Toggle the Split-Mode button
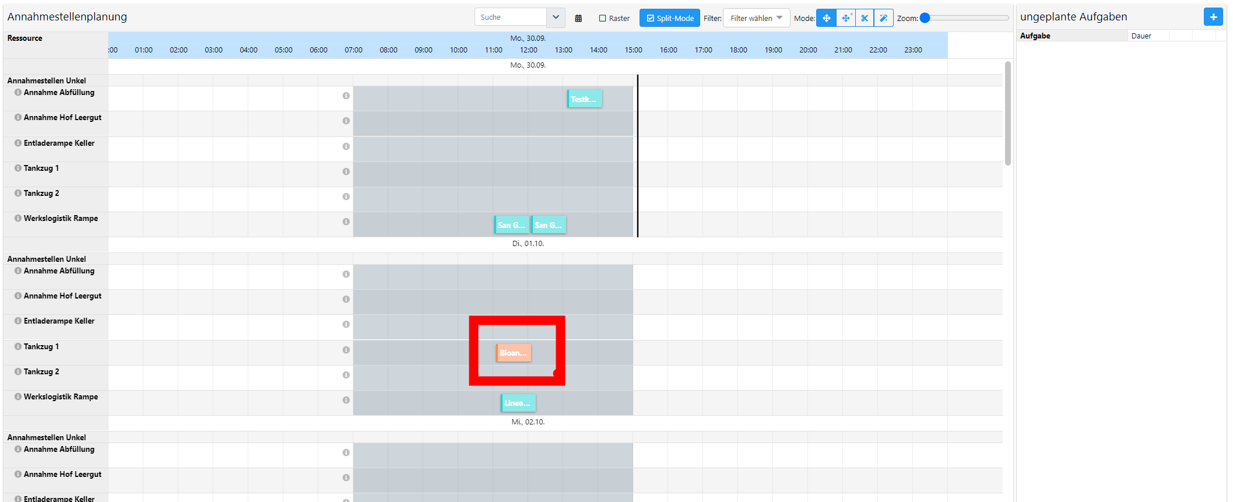1233x502 pixels. tap(669, 18)
